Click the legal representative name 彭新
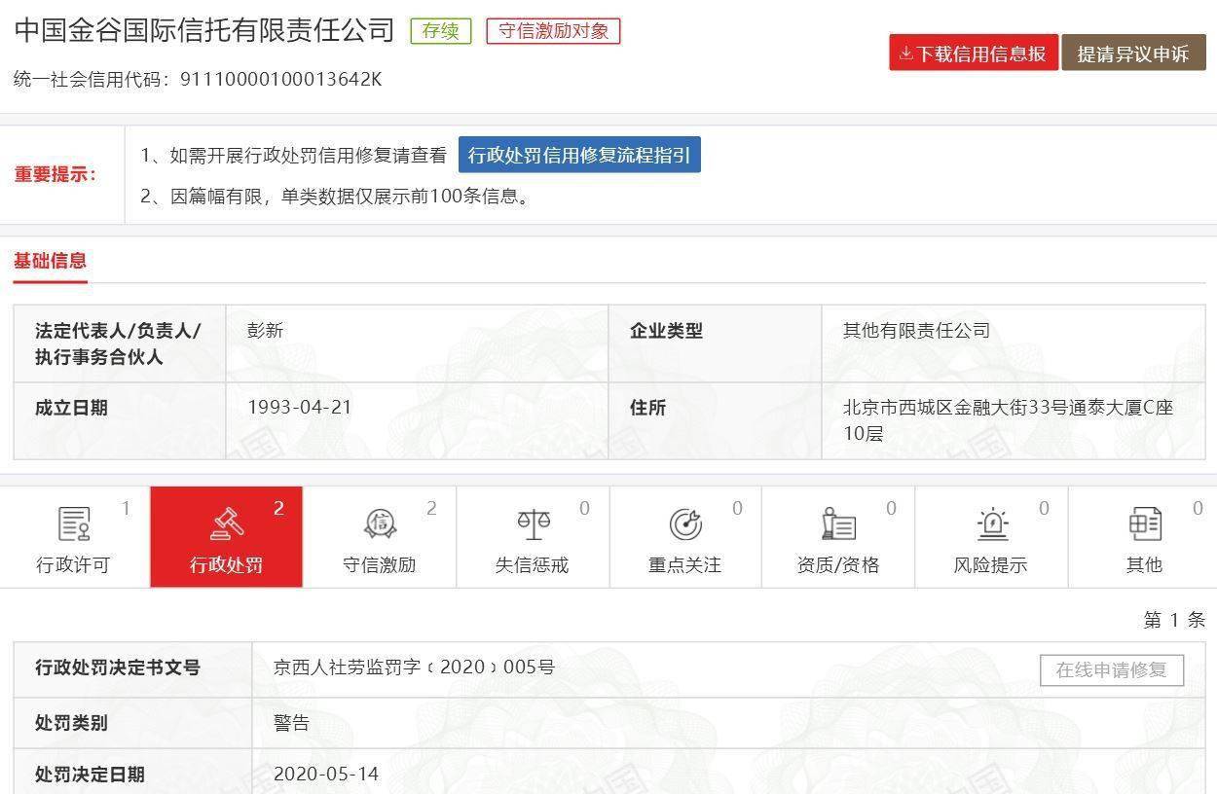Screen dimensions: 1217x794 point(265,331)
